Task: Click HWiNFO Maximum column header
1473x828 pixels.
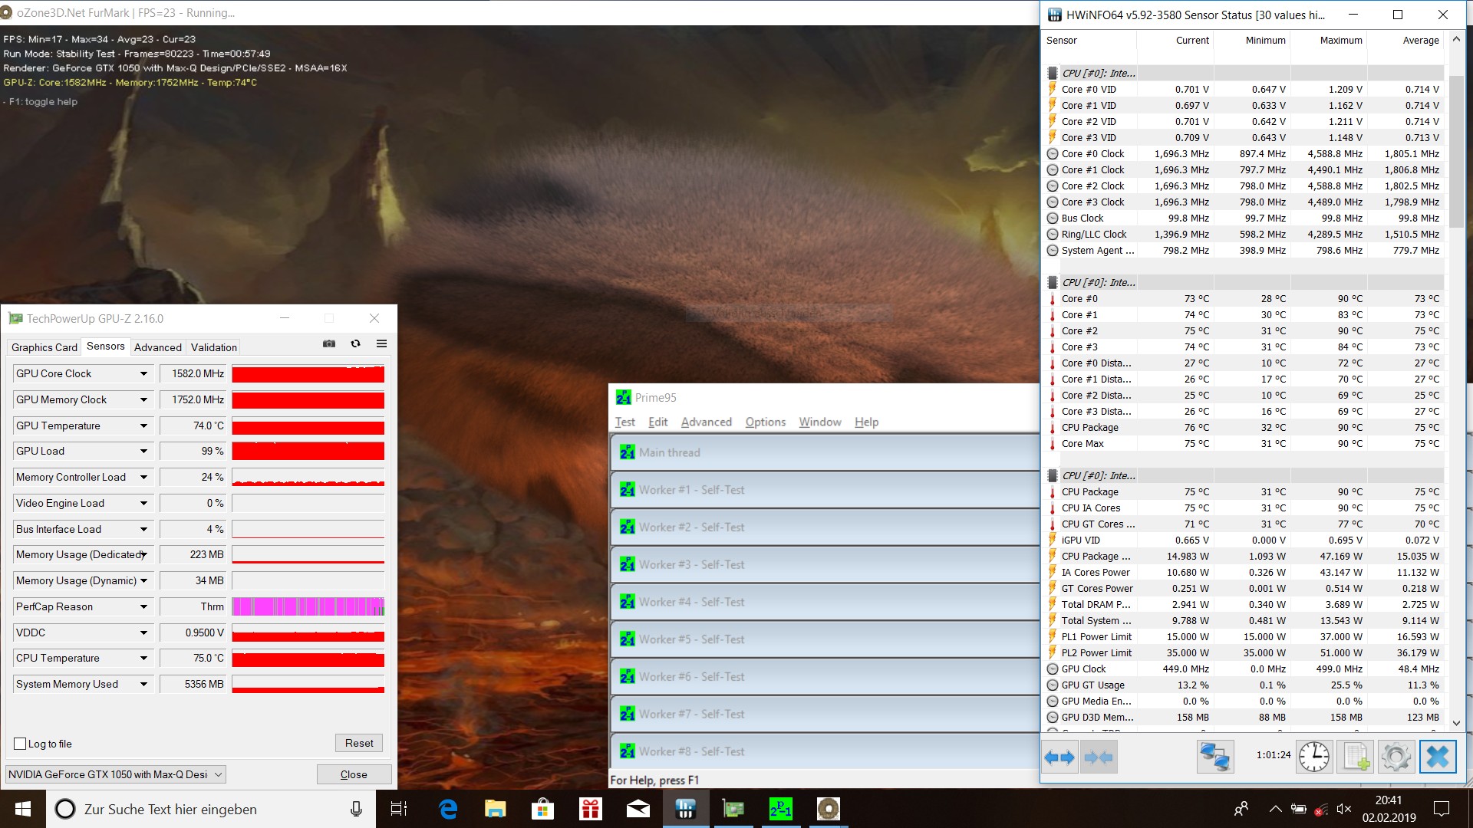Action: [x=1330, y=41]
